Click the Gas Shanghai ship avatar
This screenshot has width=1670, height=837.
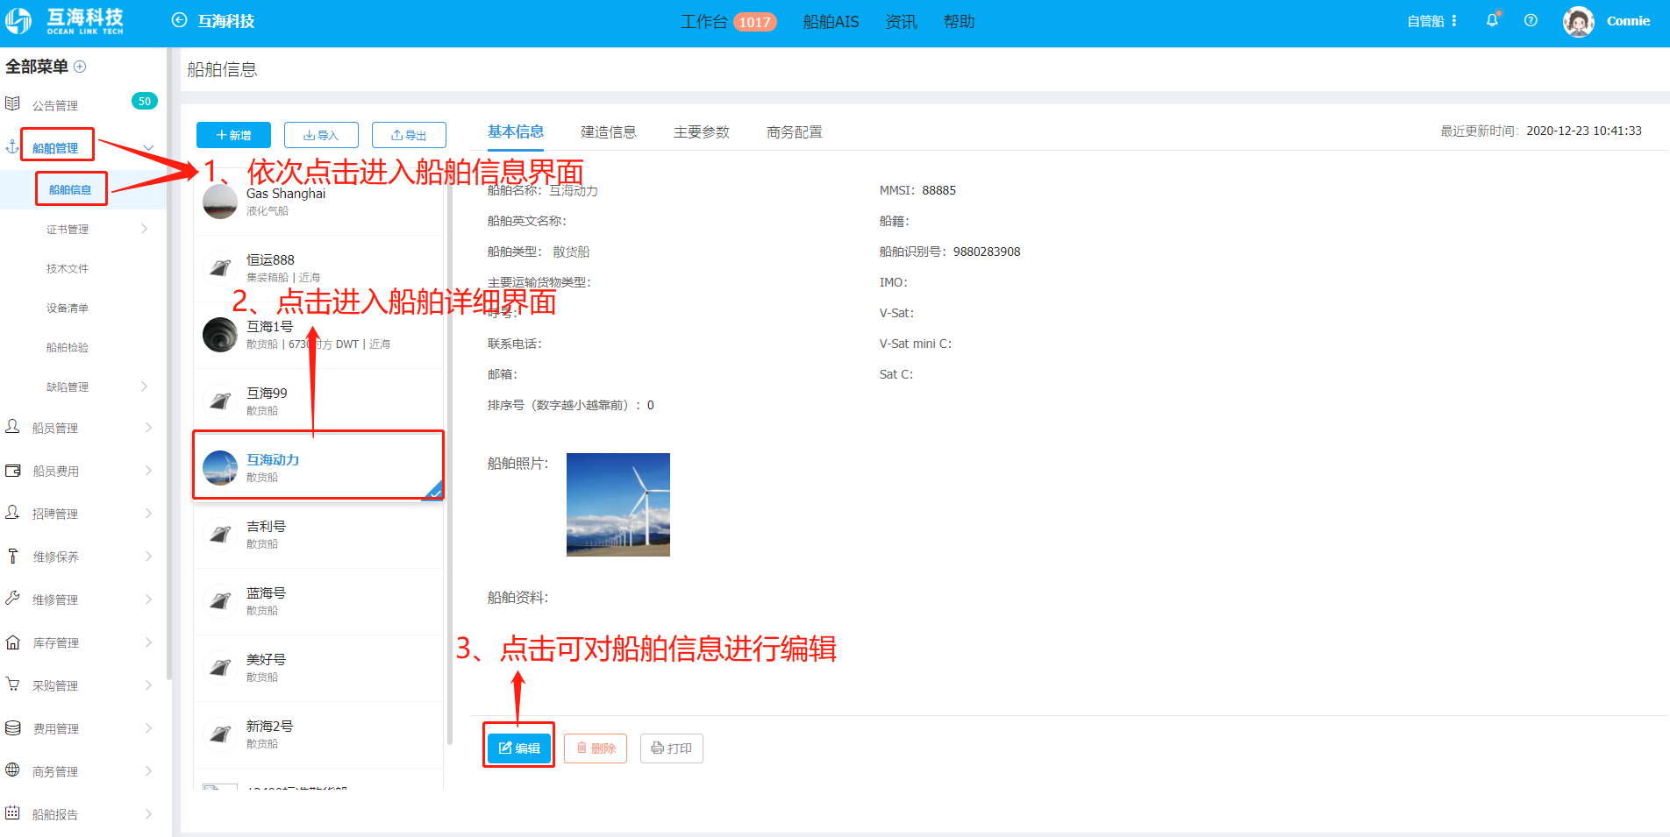(220, 202)
